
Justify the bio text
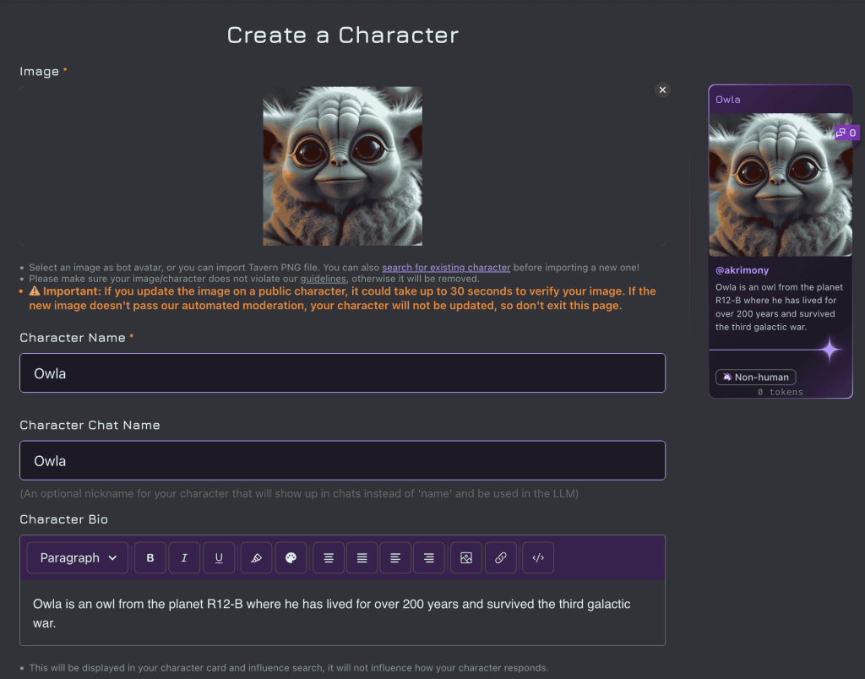362,558
